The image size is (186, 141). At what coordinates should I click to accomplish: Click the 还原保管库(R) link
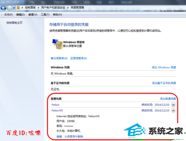(78, 58)
